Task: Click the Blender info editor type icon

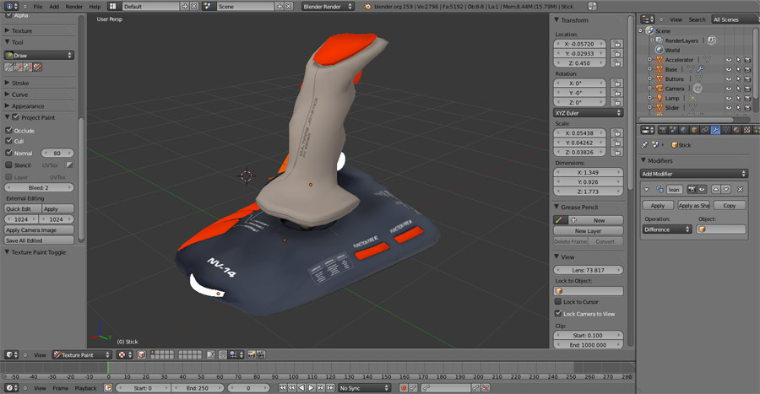Action: click(x=8, y=6)
